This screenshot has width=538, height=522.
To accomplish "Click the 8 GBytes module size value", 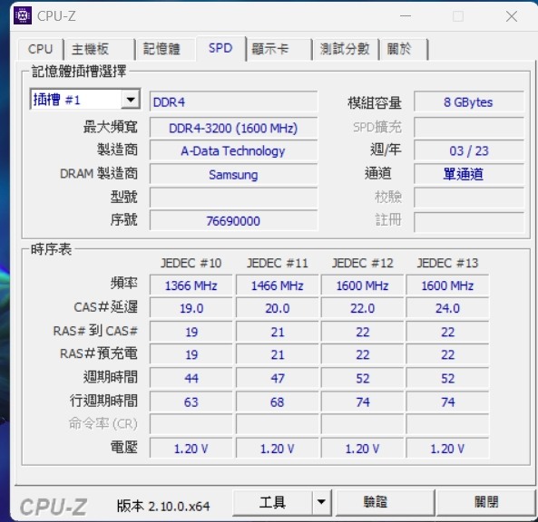I will (x=469, y=102).
